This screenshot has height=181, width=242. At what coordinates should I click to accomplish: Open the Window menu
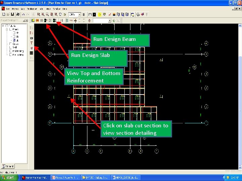point(56,9)
